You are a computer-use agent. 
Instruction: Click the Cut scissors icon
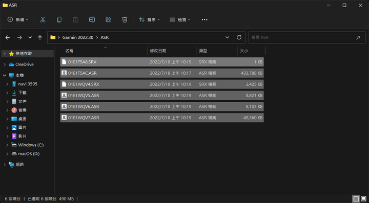click(x=43, y=20)
